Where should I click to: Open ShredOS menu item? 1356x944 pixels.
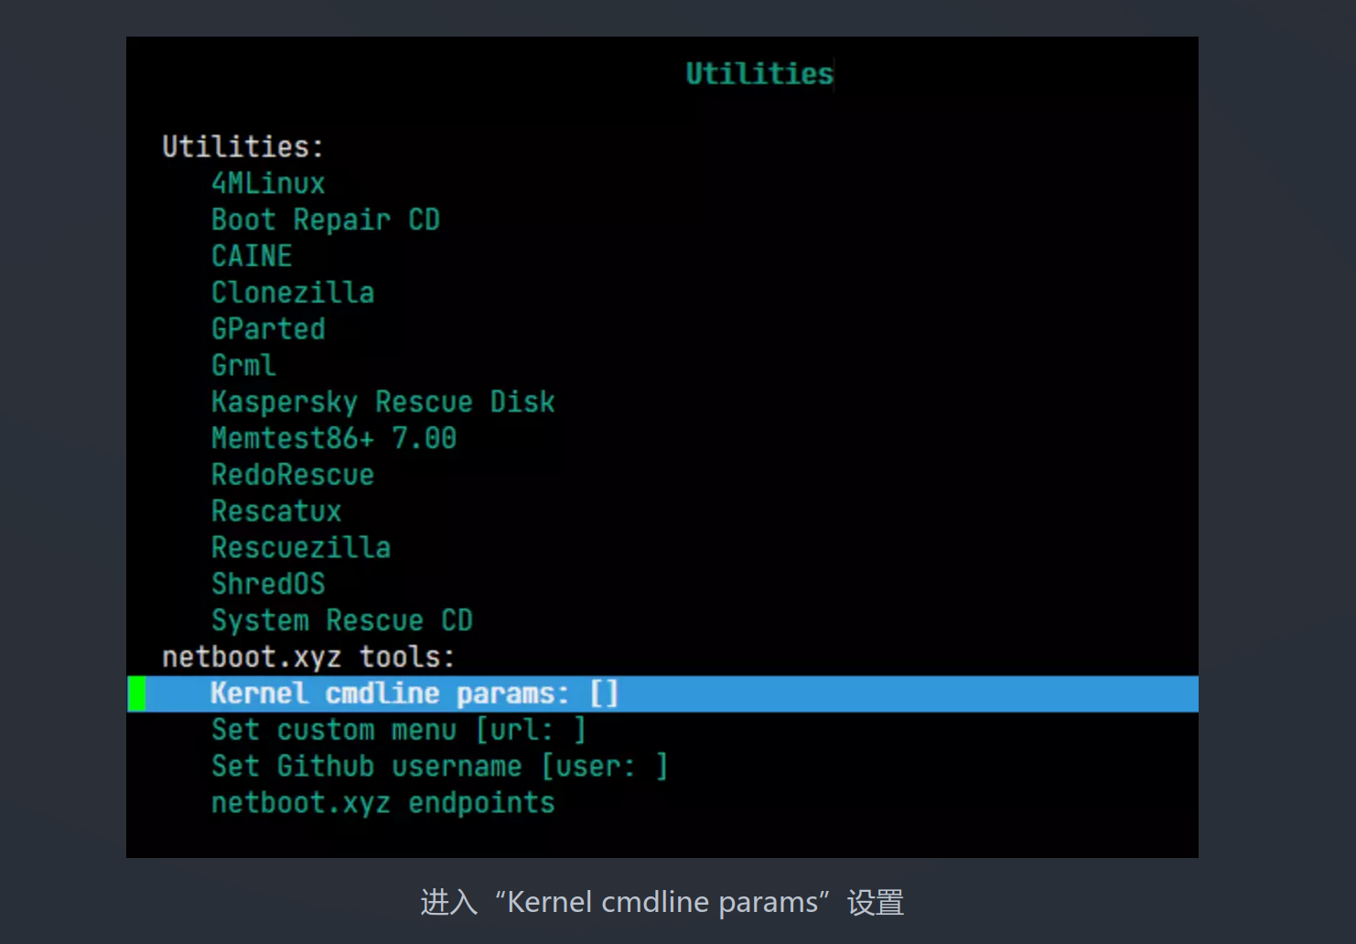click(268, 585)
